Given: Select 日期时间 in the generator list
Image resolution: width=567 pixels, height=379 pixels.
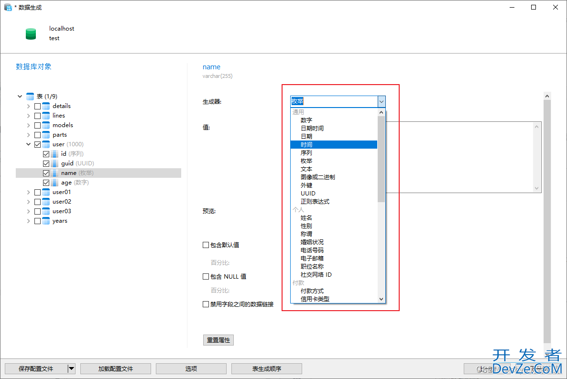Looking at the screenshot, I should (312, 129).
